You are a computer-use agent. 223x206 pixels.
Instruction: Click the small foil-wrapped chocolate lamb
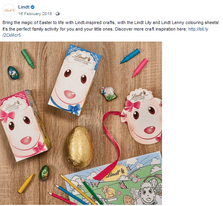pyautogui.click(x=108, y=94)
